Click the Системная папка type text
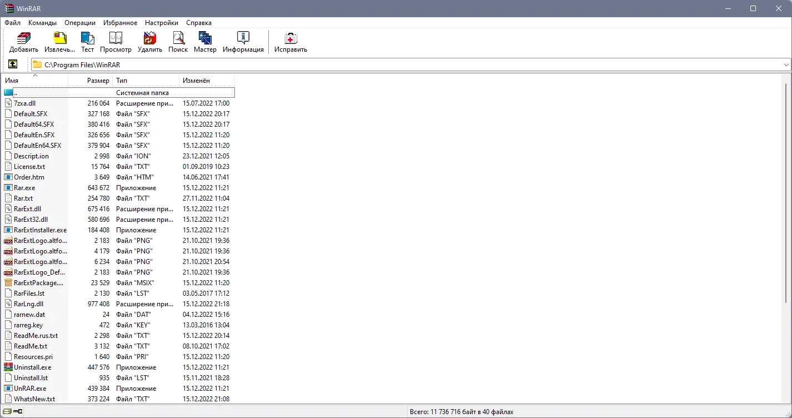The width and height of the screenshot is (792, 418). point(142,93)
